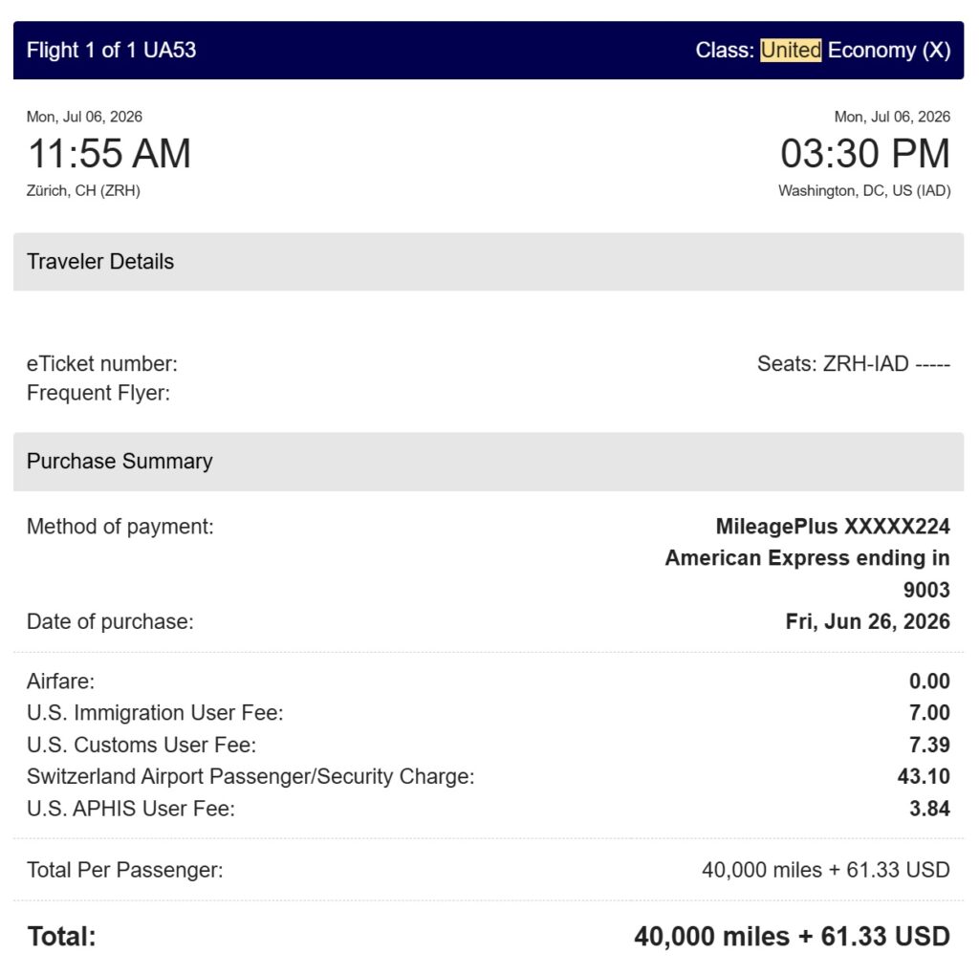Viewport: 979px width, 974px height.
Task: Select the Zürich, CH (ZRH) origin text
Action: click(83, 191)
